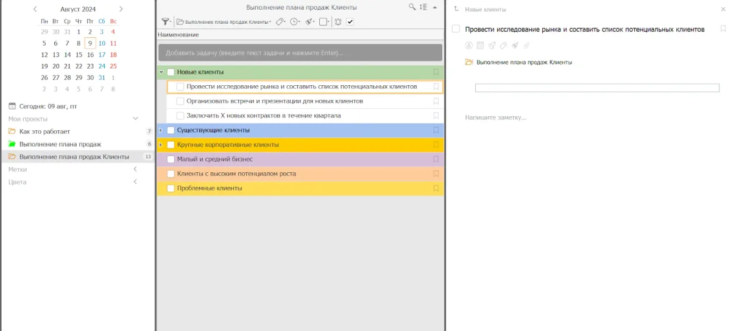Viewport: 731px width, 331px height.
Task: Expand the 'Существующие клиенты' group
Action: [161, 130]
